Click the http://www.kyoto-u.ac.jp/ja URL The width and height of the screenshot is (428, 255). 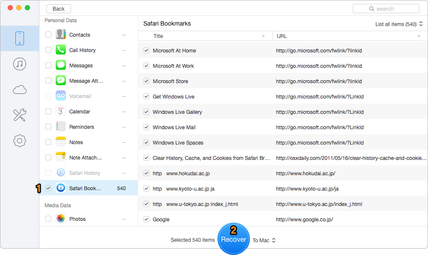(x=307, y=188)
